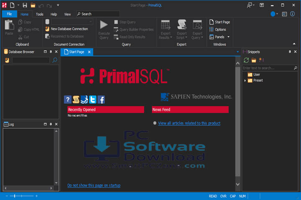Open the File menu
This screenshot has width=301, height=200.
point(9,14)
